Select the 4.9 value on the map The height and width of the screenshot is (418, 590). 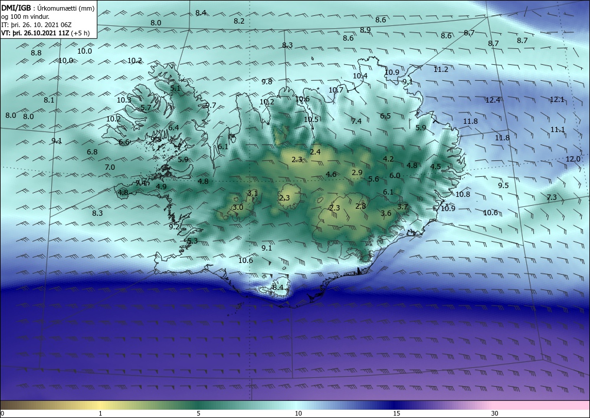pos(162,187)
